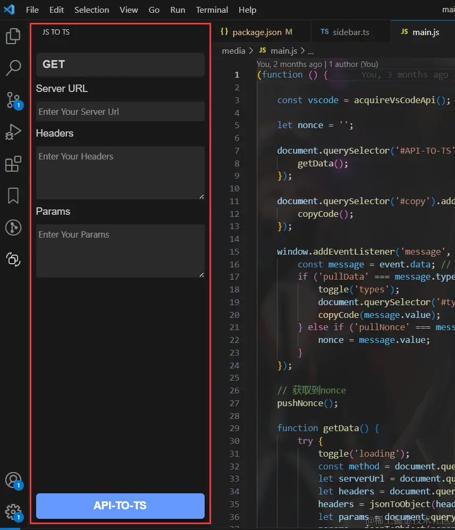Click the JS TO TS panel title

[x=56, y=32]
